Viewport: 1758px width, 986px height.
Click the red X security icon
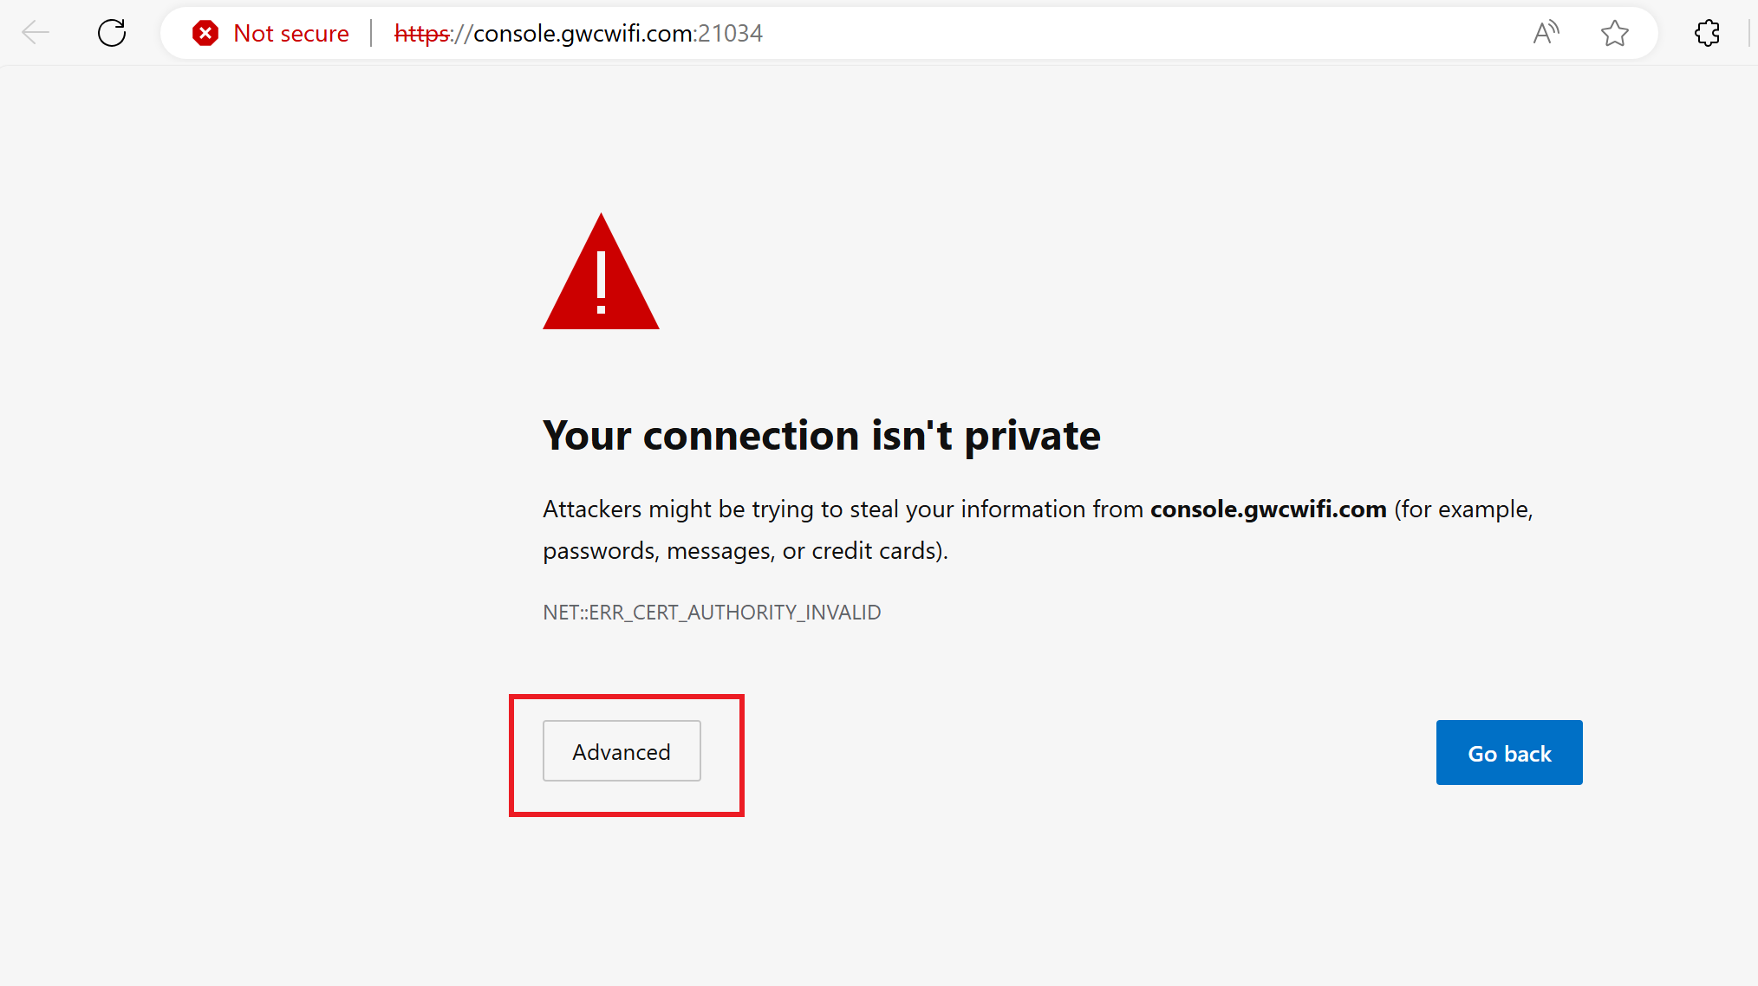(x=205, y=33)
